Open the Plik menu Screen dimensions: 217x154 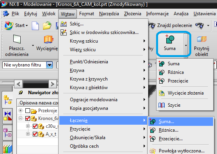point(15,14)
